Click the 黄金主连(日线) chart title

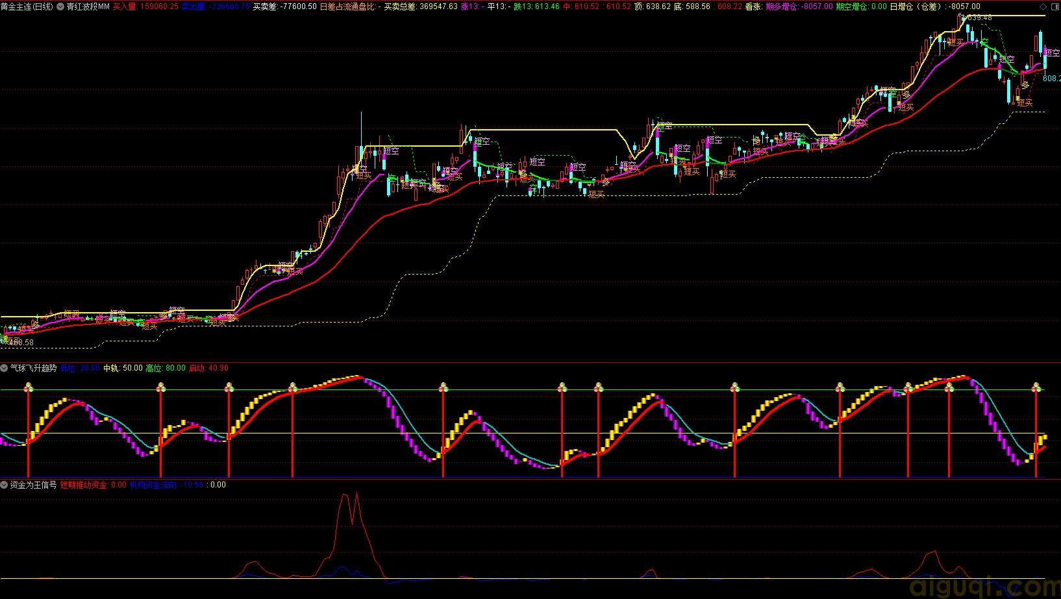[x=27, y=6]
